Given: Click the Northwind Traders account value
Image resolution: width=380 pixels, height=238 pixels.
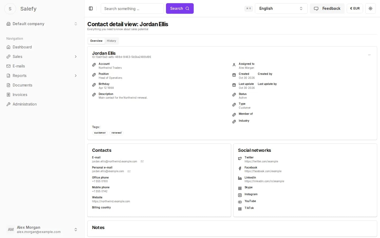Looking at the screenshot, I should [x=110, y=68].
